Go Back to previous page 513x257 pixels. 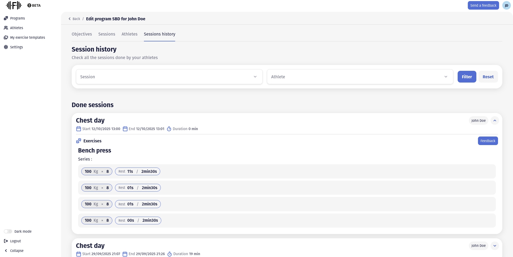click(x=74, y=19)
